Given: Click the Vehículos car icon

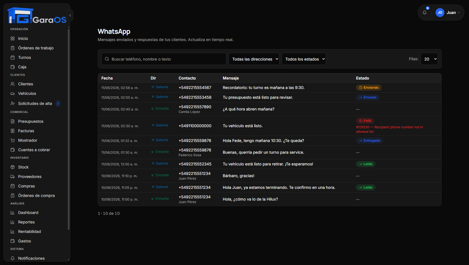Looking at the screenshot, I should point(13,93).
